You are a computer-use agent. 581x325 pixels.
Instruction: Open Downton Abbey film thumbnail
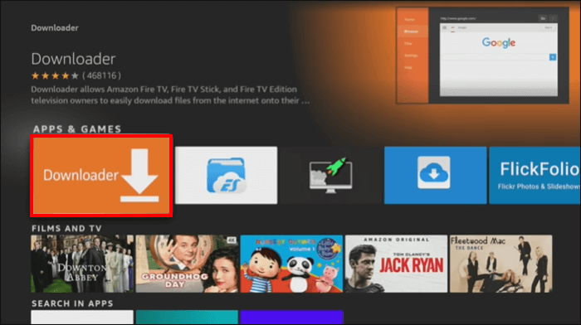(x=82, y=264)
